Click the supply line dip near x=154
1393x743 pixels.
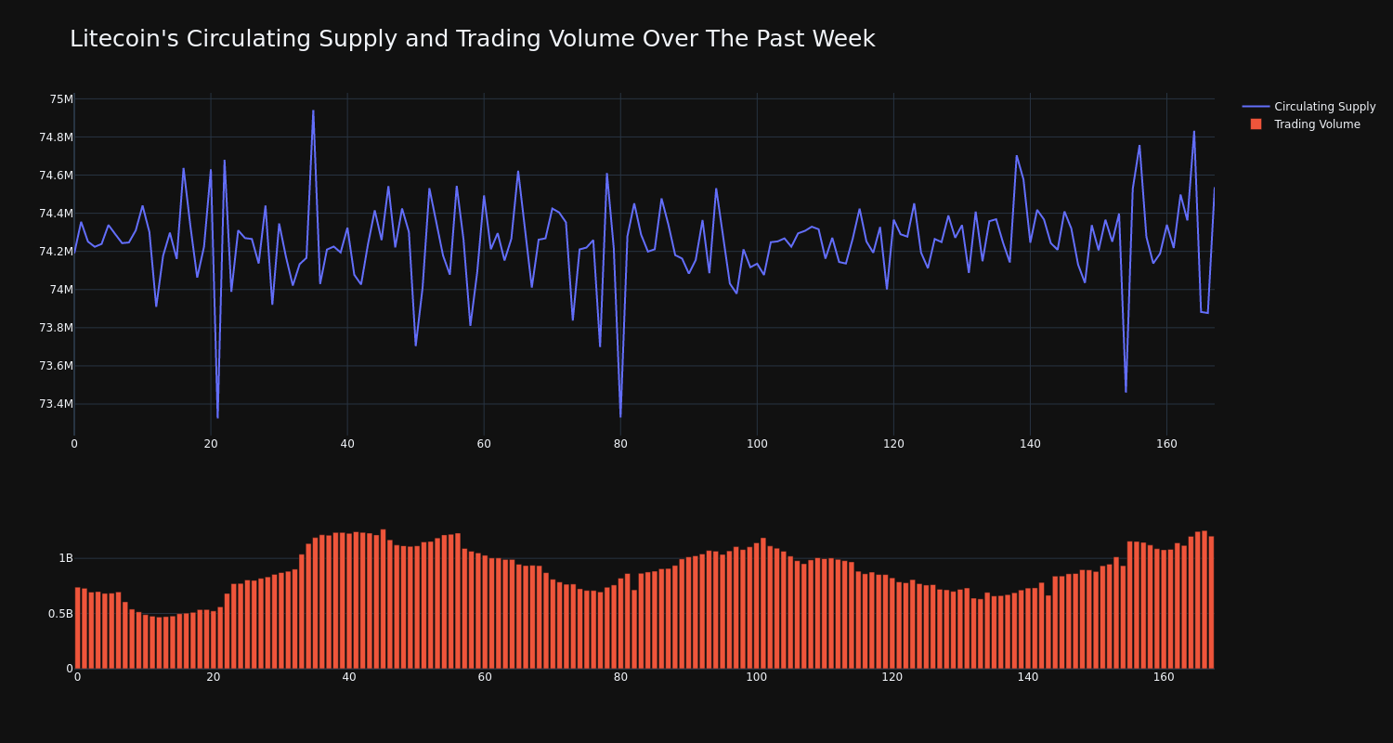click(1126, 391)
